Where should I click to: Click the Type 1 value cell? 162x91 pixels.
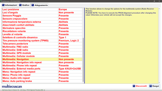(x=70, y=38)
